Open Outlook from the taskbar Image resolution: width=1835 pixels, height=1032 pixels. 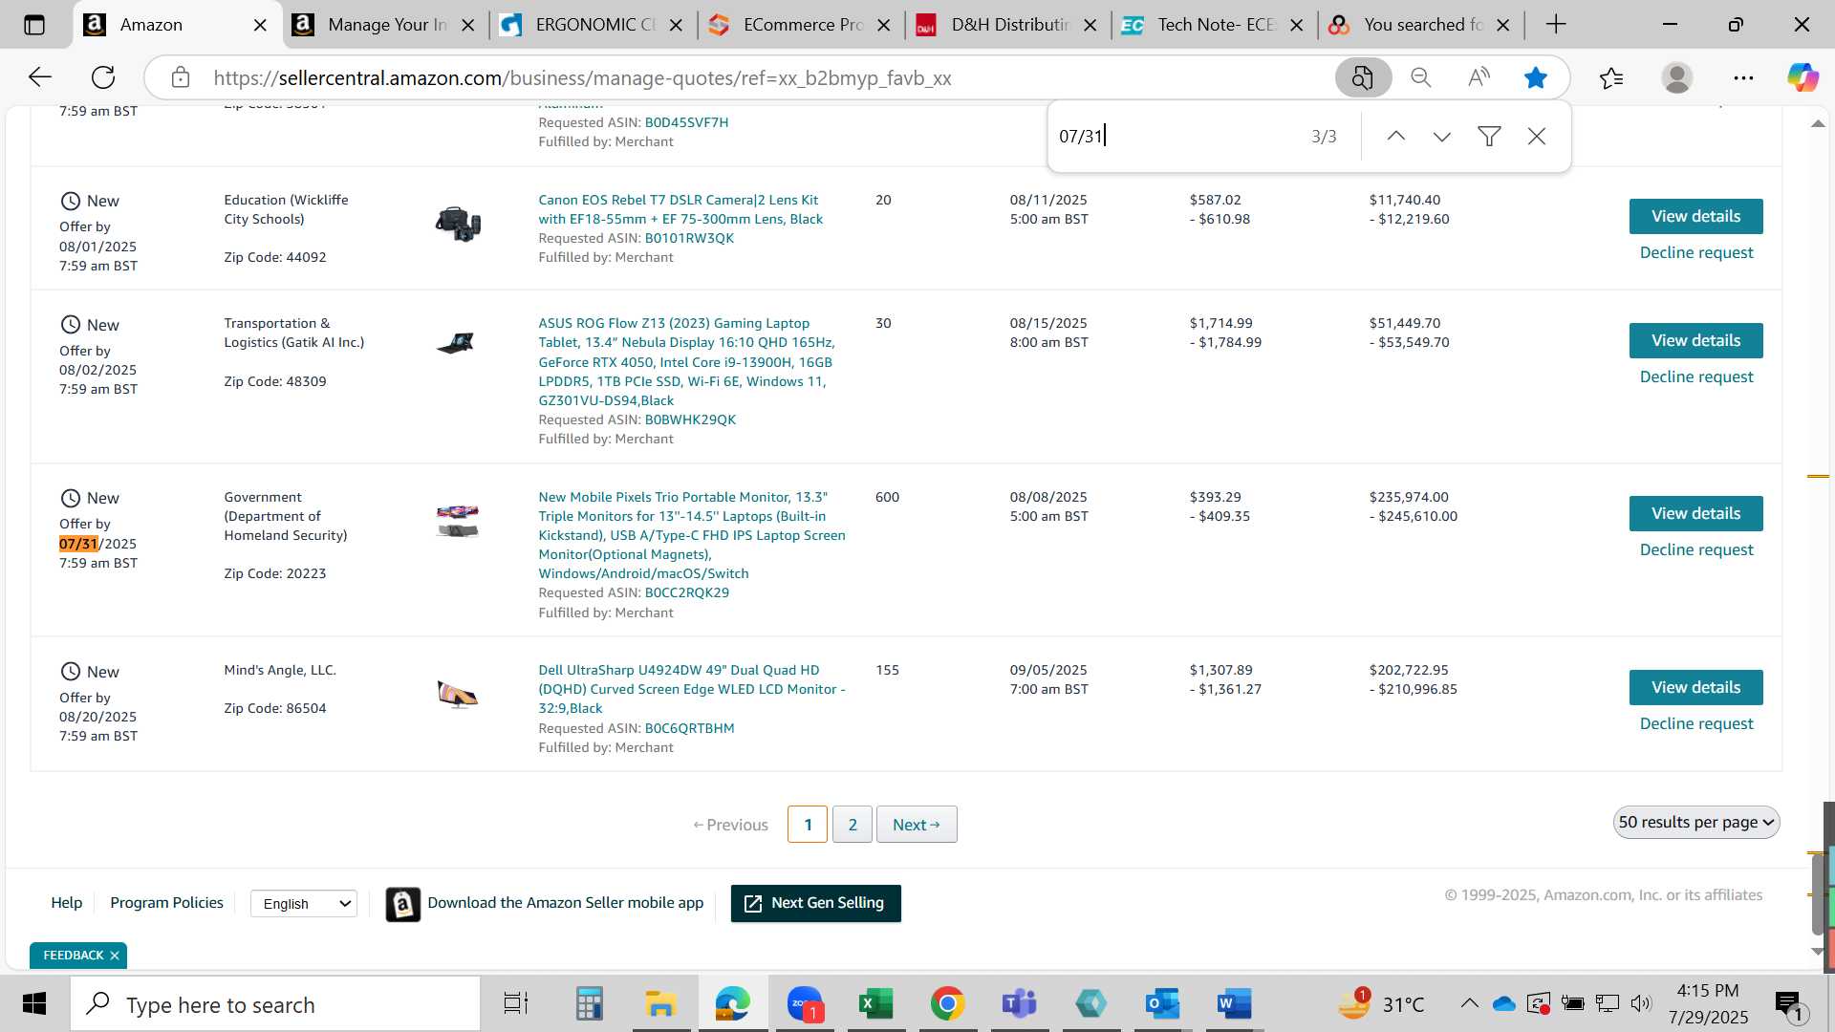coord(1162,1004)
